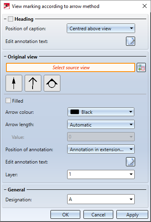151x222 pixels.
Task: Expand the Arrow length dropdown
Action: point(101,125)
